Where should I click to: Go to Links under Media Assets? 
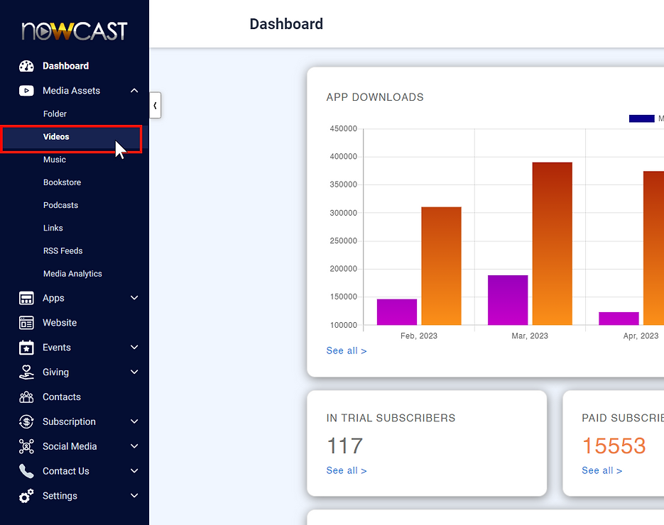click(x=53, y=228)
